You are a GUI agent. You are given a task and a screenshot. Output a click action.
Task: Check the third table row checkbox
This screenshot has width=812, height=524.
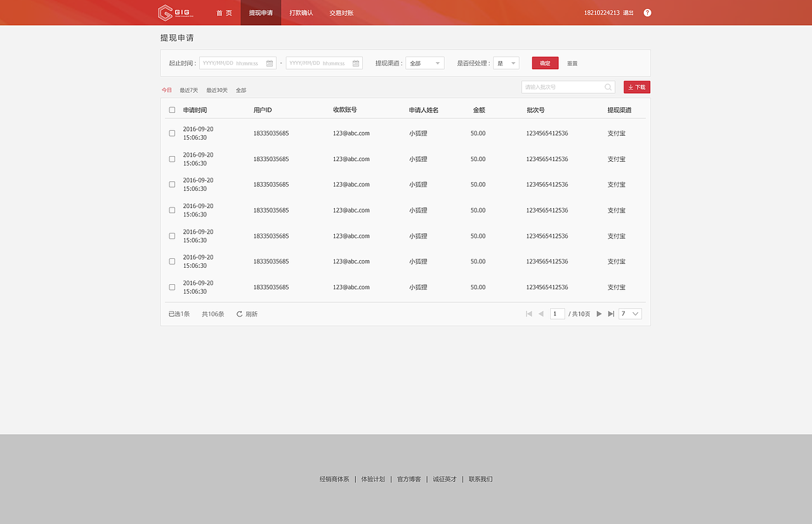[x=172, y=185]
